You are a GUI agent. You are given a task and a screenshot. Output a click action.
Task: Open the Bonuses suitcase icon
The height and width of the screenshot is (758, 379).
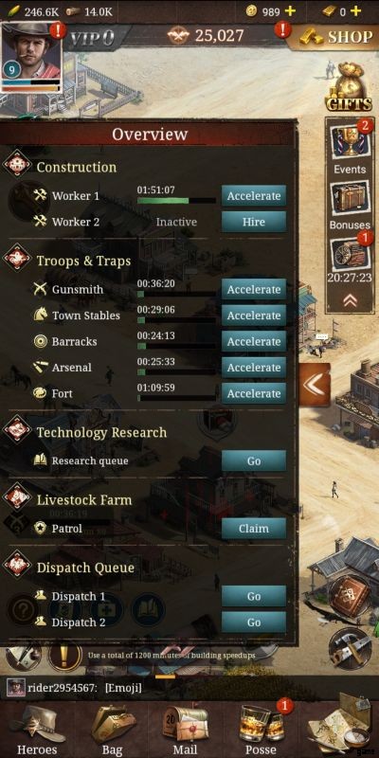click(x=350, y=198)
